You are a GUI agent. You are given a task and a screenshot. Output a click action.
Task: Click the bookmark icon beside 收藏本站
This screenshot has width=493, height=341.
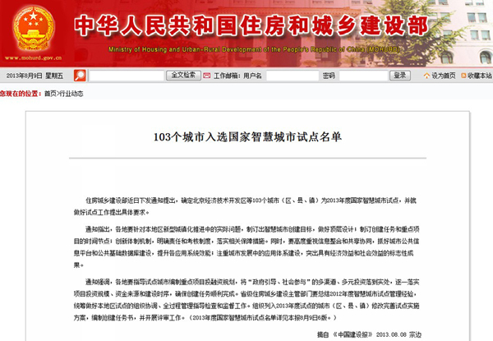point(463,76)
